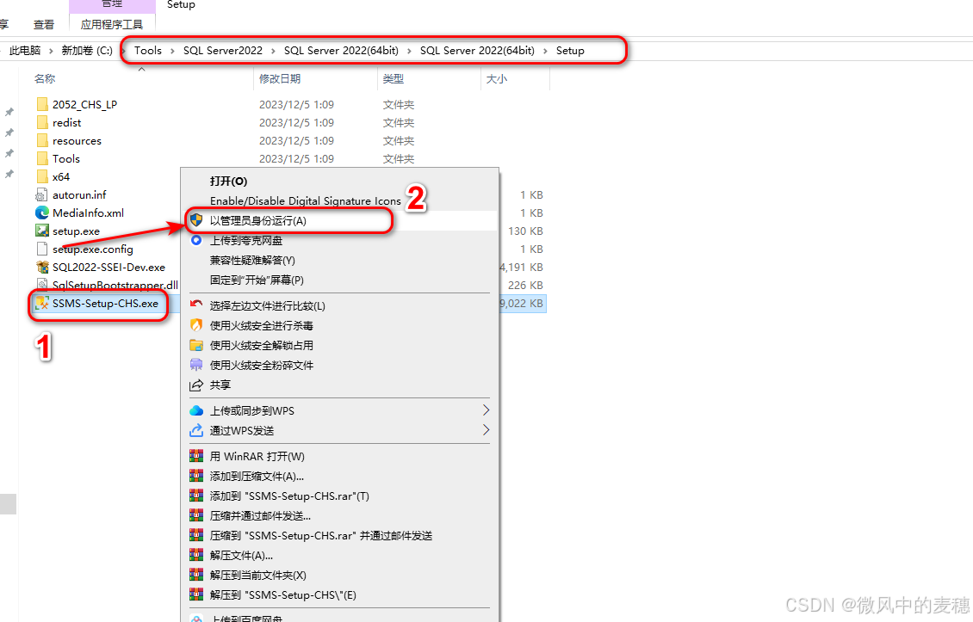Click the 2052_CHS_LP folder icon
This screenshot has height=622, width=973.
[x=42, y=104]
